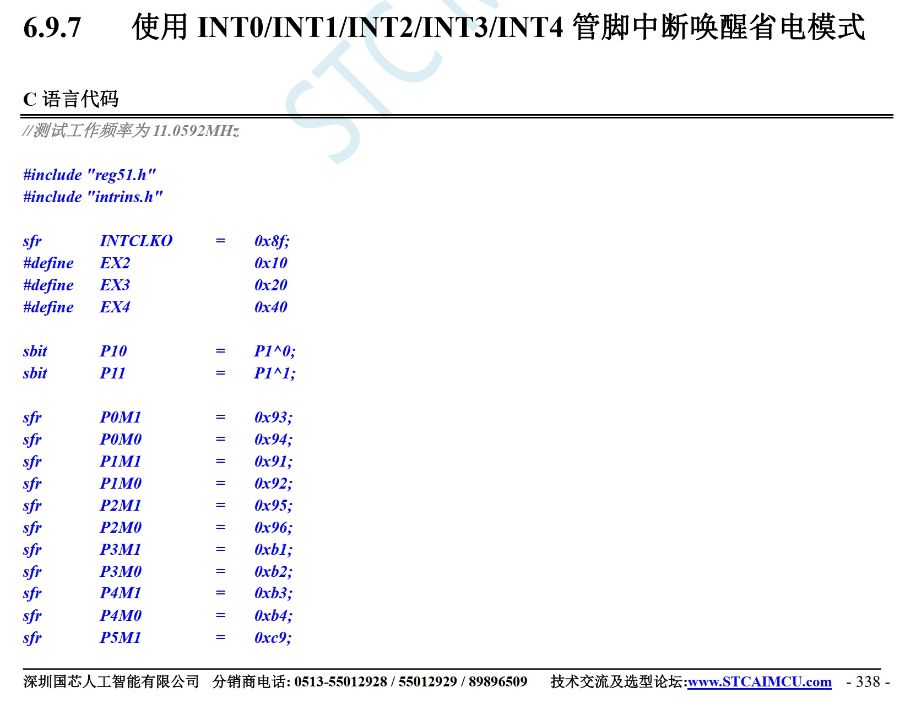Click the value 0x93;
The width and height of the screenshot is (916, 709).
point(274,417)
